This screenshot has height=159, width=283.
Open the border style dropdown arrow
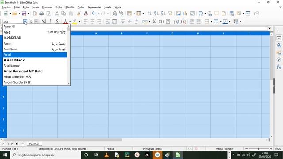221,22
